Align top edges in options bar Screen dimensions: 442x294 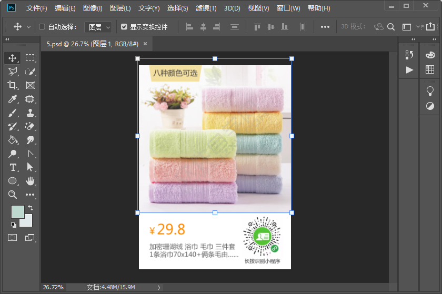point(257,27)
